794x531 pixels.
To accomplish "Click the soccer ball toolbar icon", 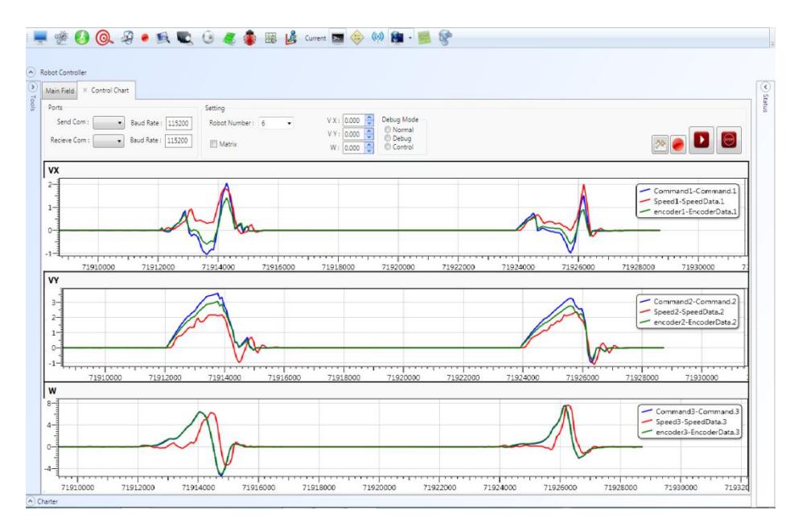I will 208,38.
